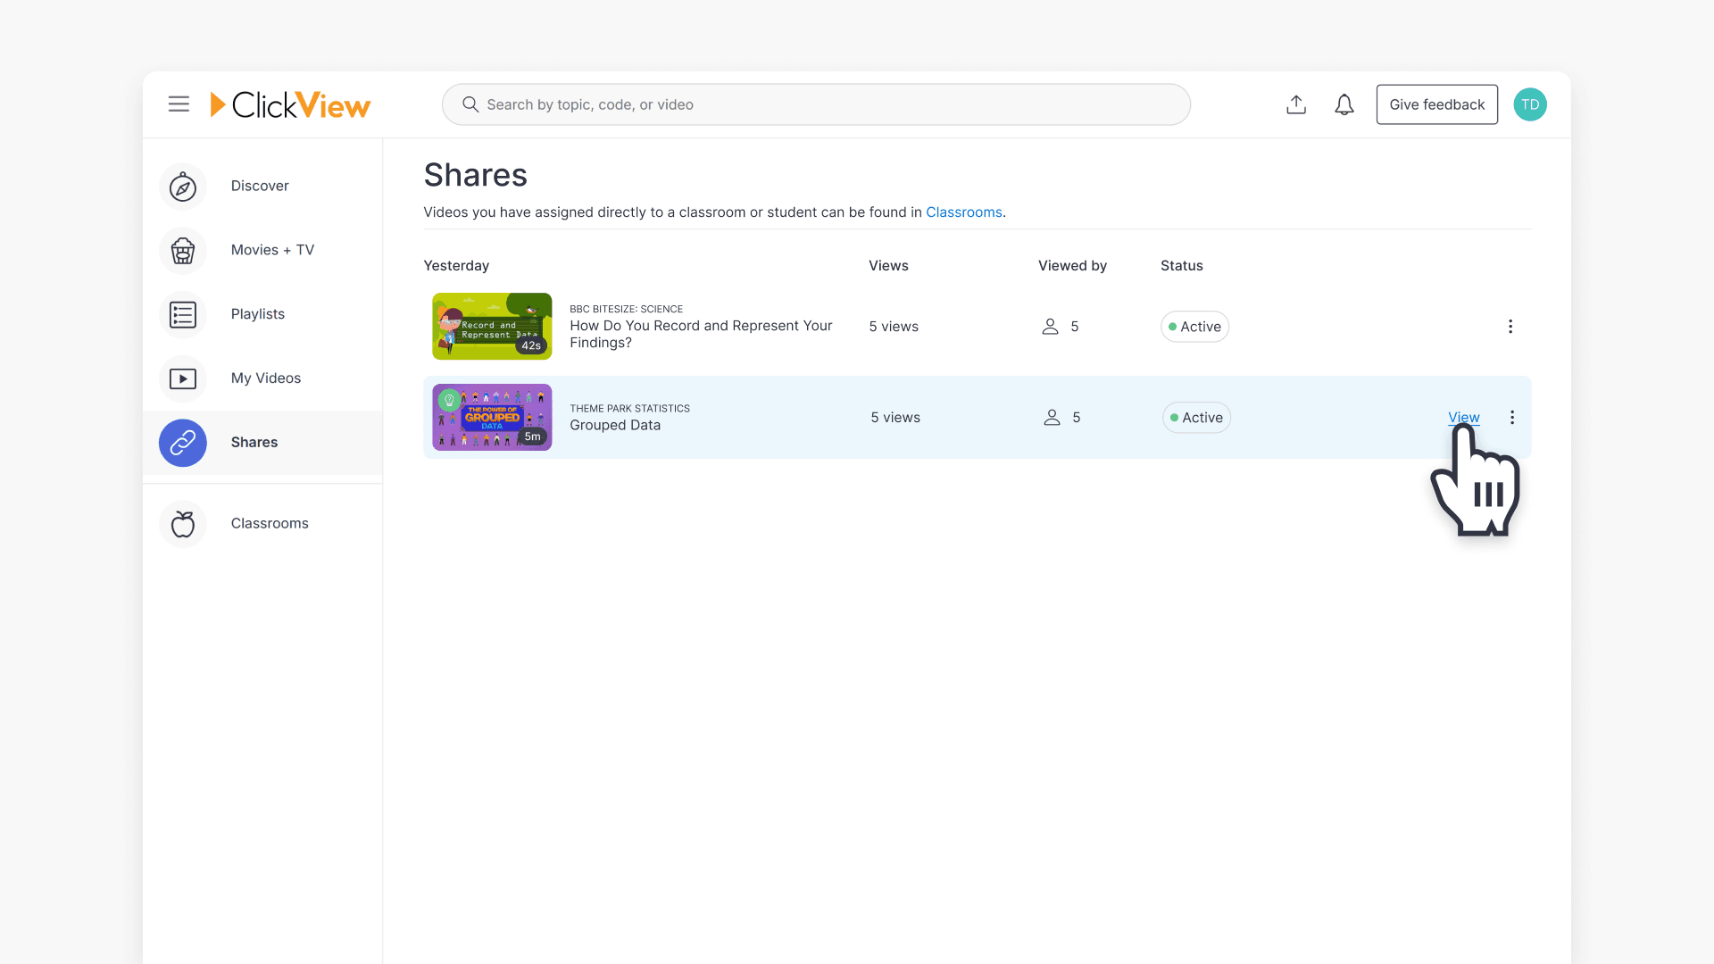Open My Videos in the sidebar

pyautogui.click(x=265, y=378)
